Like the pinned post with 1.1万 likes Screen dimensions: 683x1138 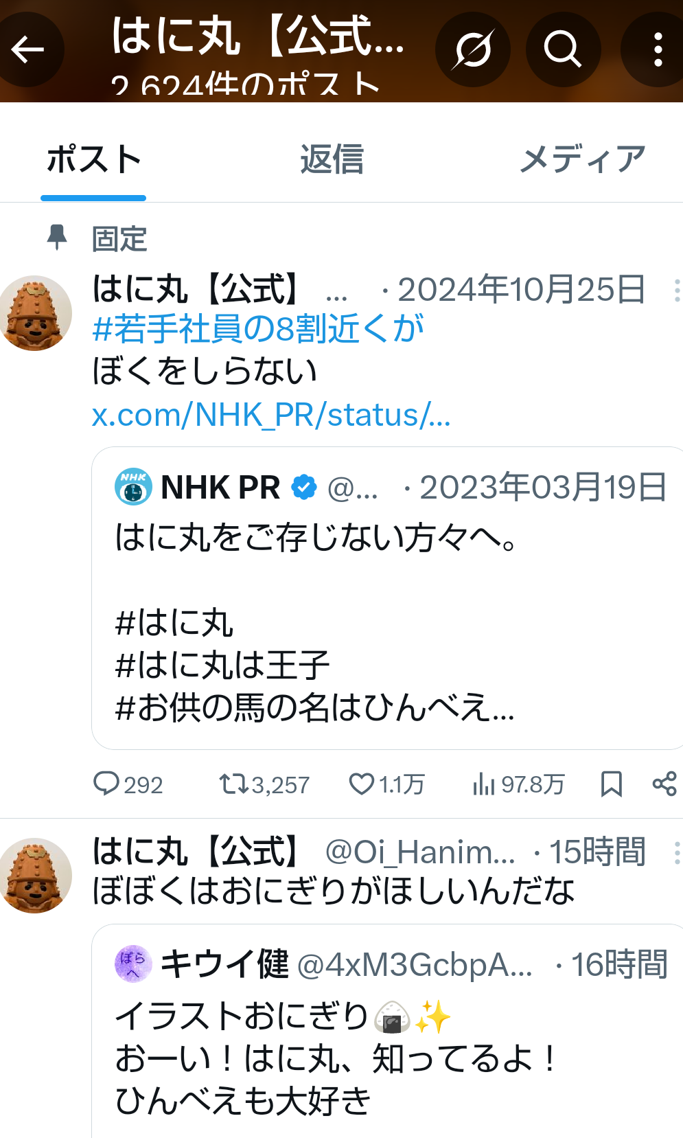[x=362, y=784]
